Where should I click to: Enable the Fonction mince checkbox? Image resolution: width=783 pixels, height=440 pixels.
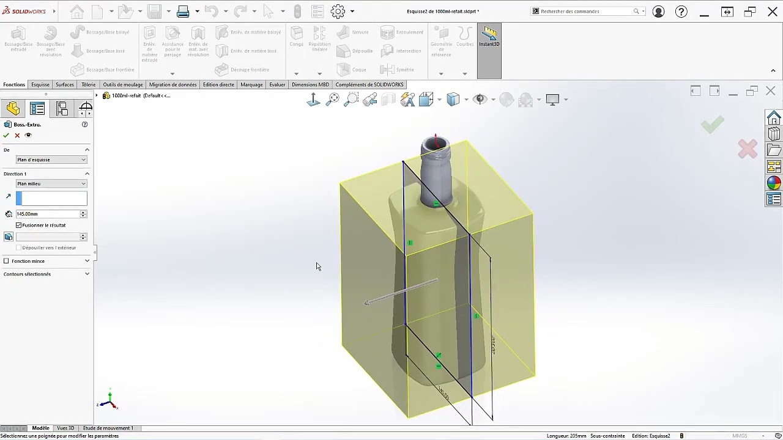(7, 261)
